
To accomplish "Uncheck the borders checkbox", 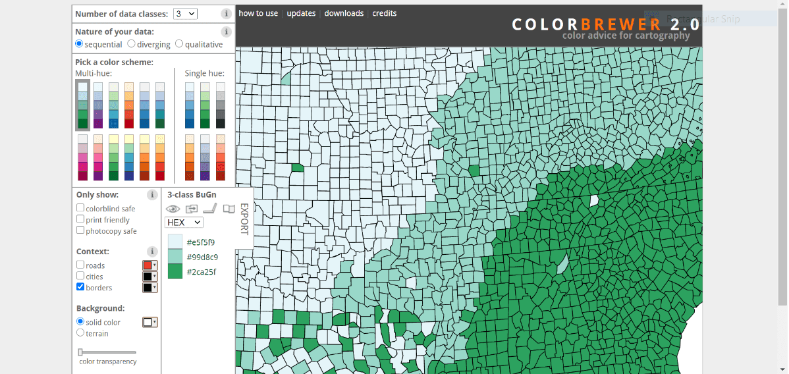I will [x=80, y=287].
